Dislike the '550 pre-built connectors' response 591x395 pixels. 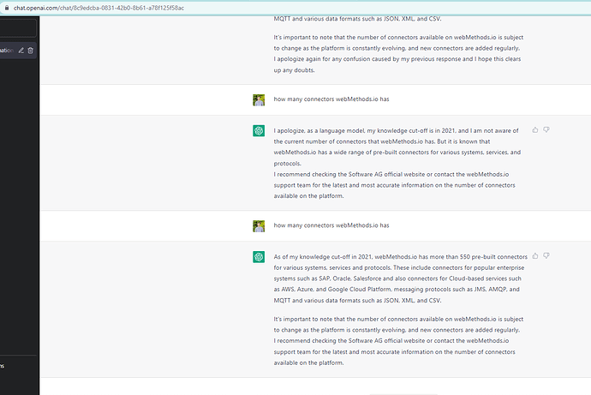point(546,256)
